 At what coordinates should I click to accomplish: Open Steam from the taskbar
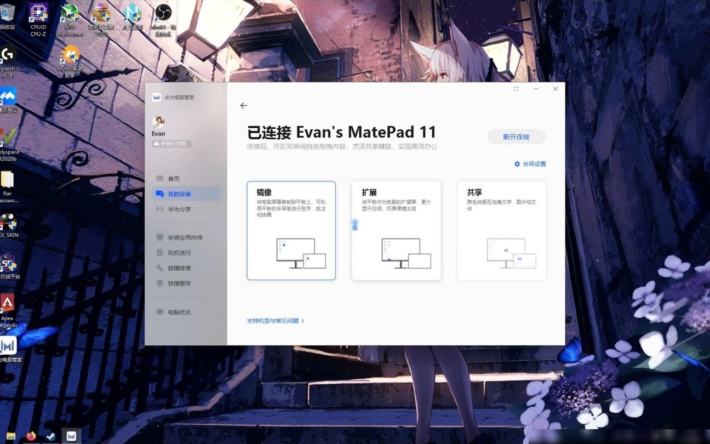point(50,436)
